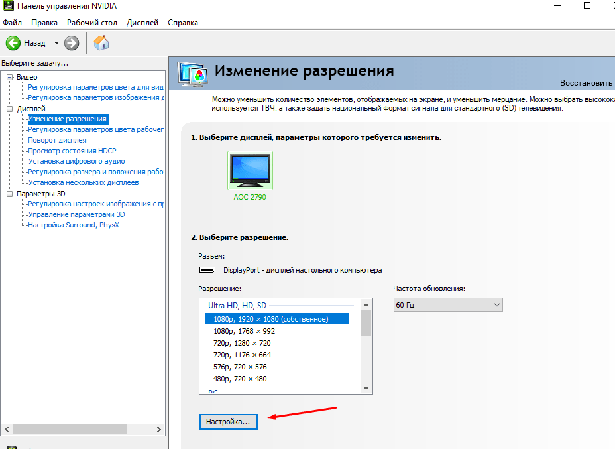The height and width of the screenshot is (449, 615).
Task: Click the Back history dropdown arrow
Action: [56, 43]
